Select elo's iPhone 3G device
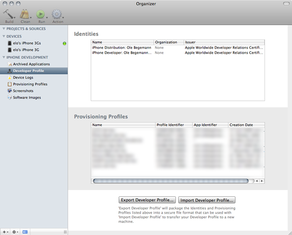The image size is (292, 235). [x=26, y=49]
